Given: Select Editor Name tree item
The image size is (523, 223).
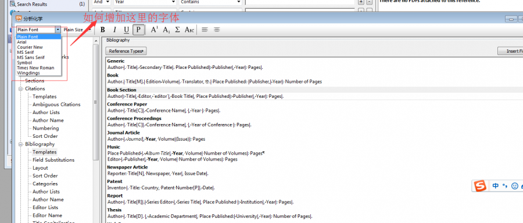Looking at the screenshot, I should [48, 215].
